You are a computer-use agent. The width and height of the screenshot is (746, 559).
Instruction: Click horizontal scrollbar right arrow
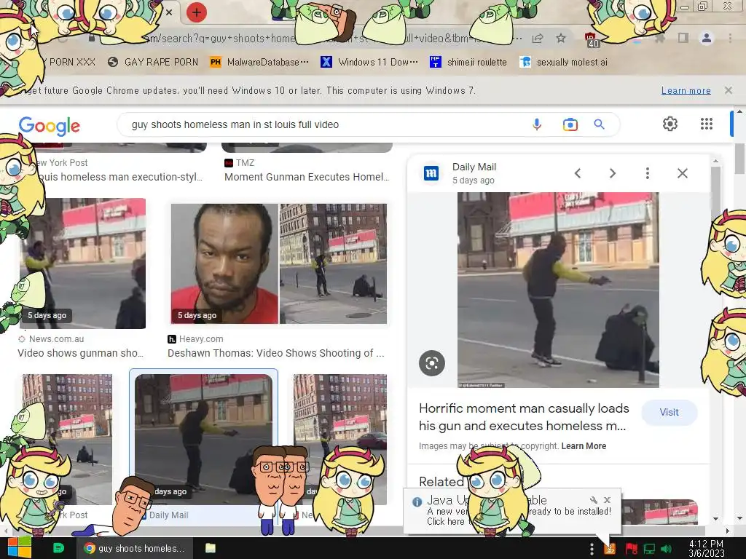[727, 531]
